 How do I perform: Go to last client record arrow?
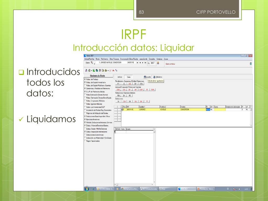[146, 63]
